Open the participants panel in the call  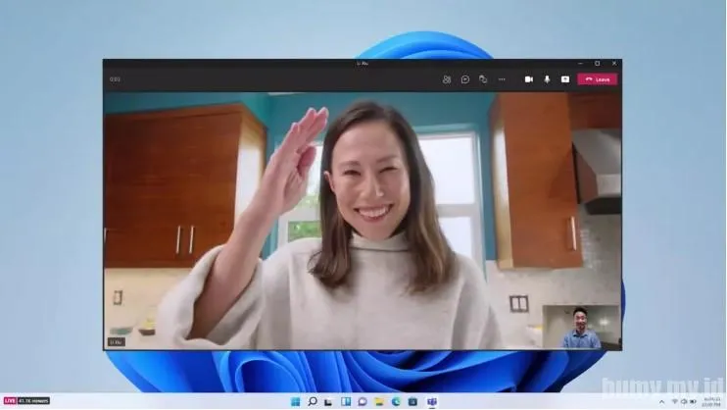447,79
